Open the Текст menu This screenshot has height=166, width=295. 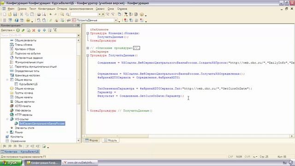(x=32, y=9)
